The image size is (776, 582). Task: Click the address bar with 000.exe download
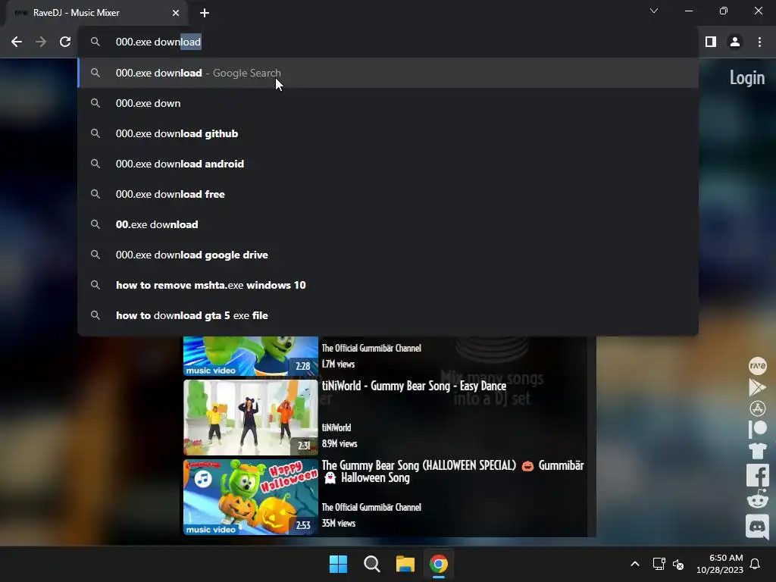click(389, 42)
